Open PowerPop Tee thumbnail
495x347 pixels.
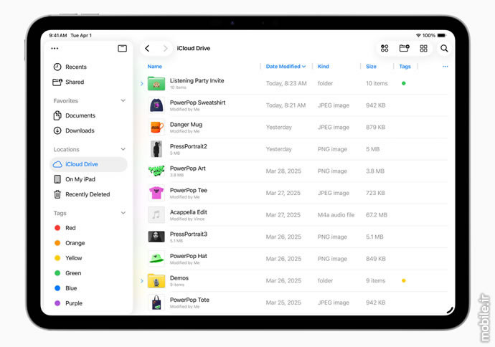pyautogui.click(x=156, y=193)
